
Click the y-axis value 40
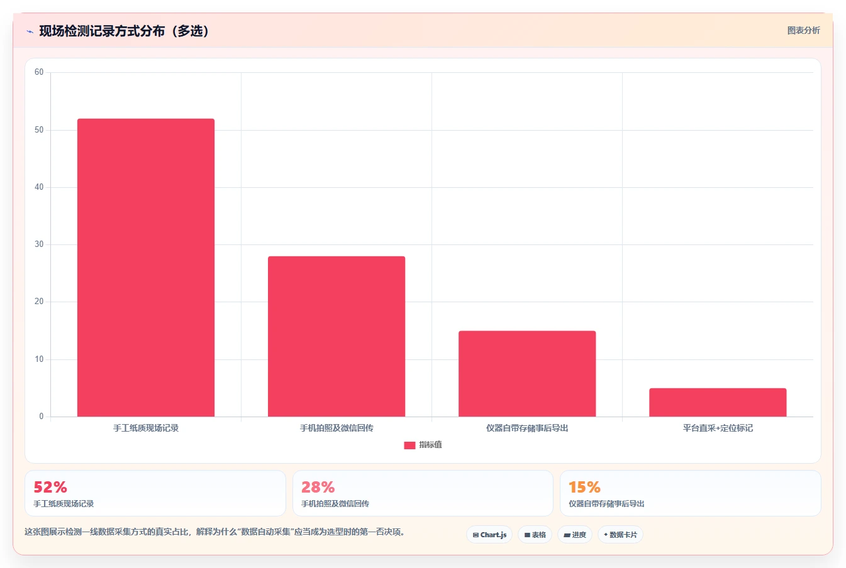(x=39, y=187)
